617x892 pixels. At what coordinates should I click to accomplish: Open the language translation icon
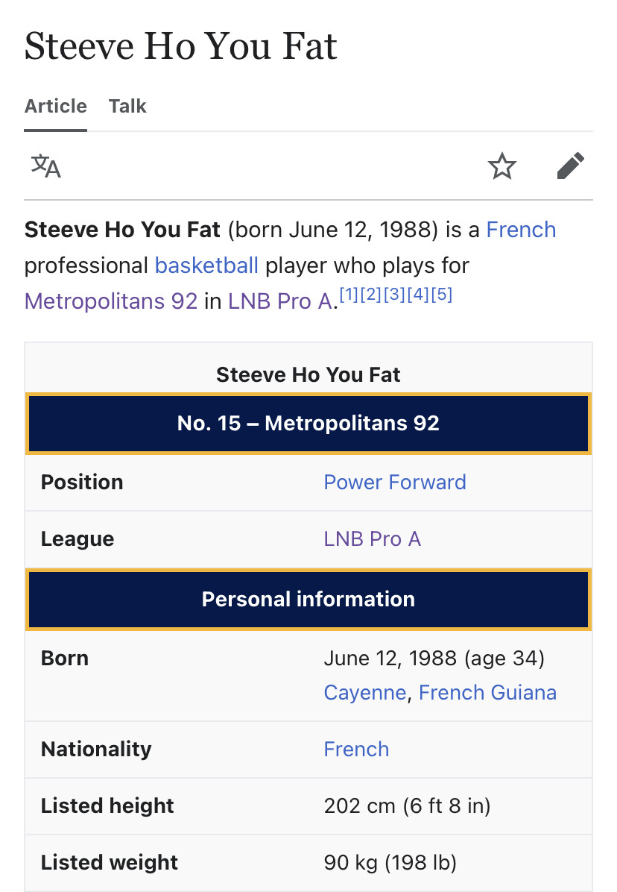click(46, 166)
